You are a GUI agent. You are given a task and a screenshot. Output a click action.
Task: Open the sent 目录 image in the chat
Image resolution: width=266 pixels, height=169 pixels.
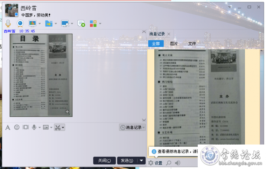click(x=41, y=75)
